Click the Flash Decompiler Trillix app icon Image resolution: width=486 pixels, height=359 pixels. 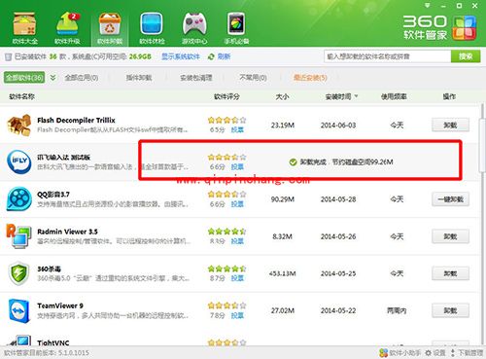[x=19, y=125]
